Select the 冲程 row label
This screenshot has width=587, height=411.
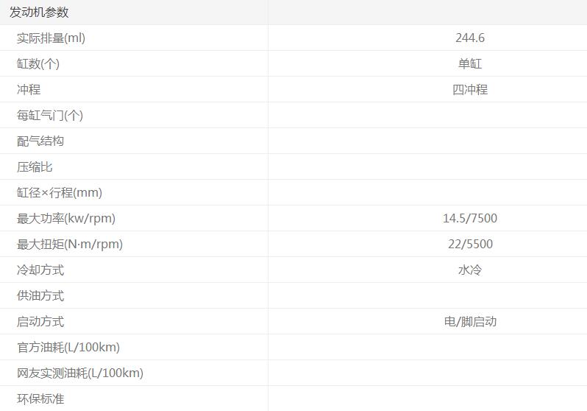pos(29,90)
